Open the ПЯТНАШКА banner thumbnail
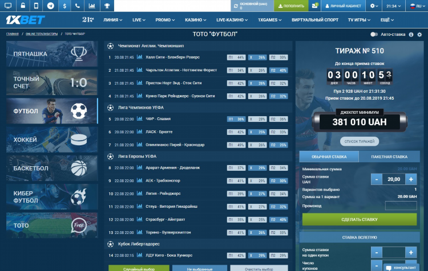Screen dimensions: 428x271 click(52, 54)
